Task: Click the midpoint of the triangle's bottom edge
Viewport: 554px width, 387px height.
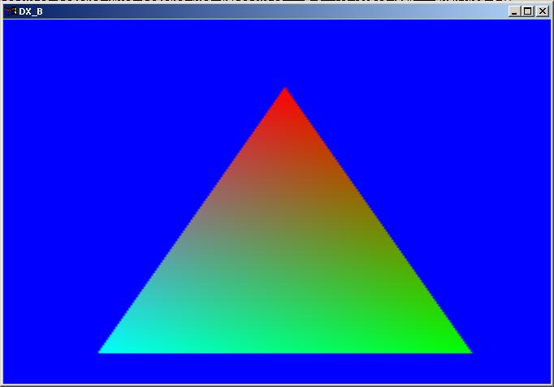Action: [284, 350]
